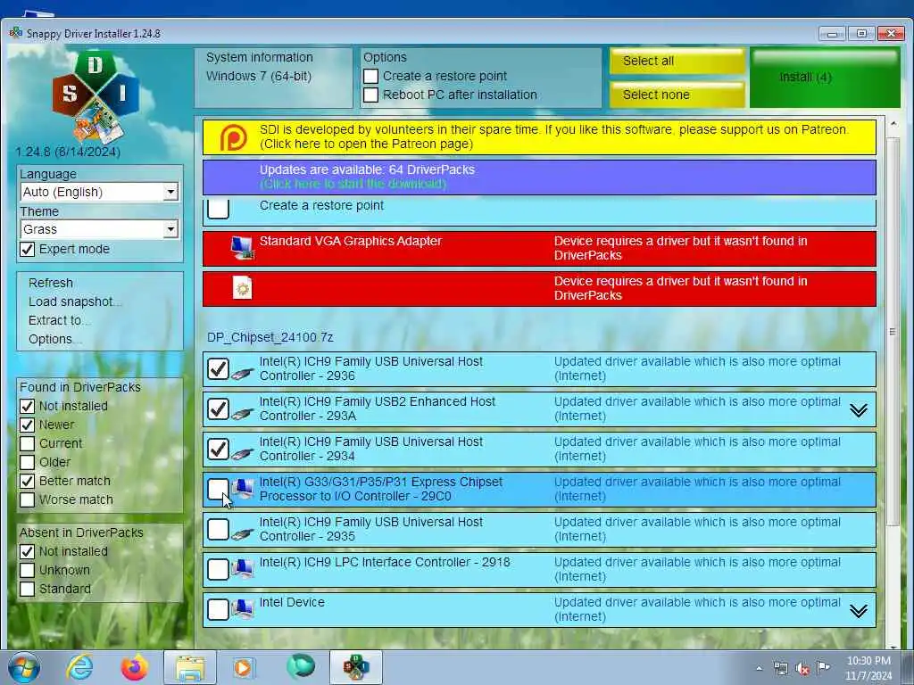914x685 pixels.
Task: Click the Select none button
Action: pos(677,95)
